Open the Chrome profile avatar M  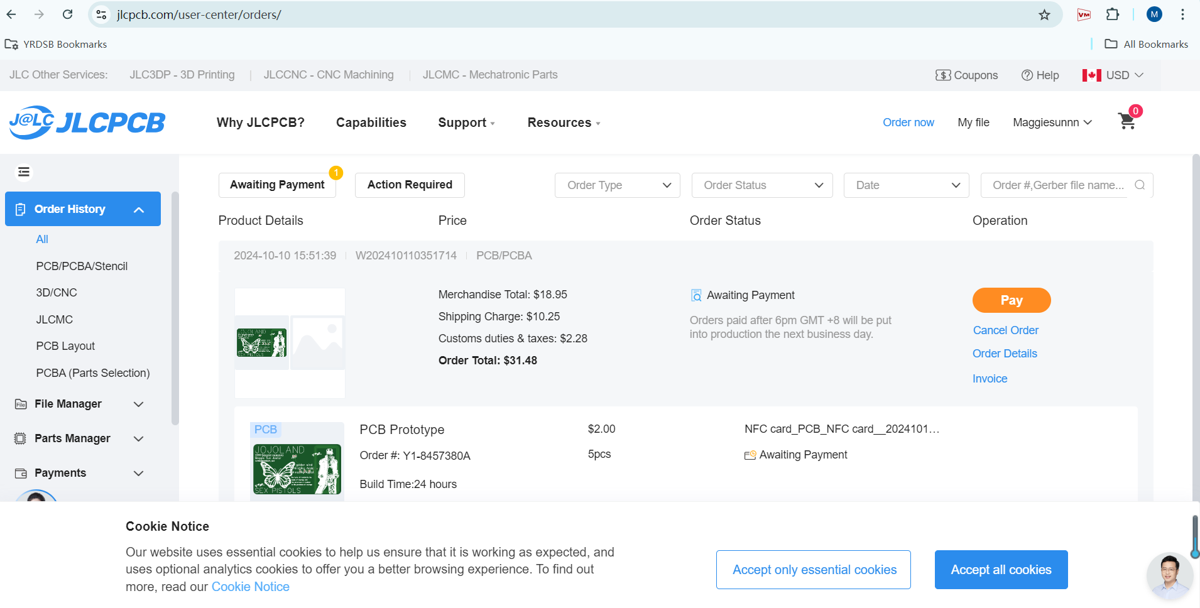[1154, 14]
